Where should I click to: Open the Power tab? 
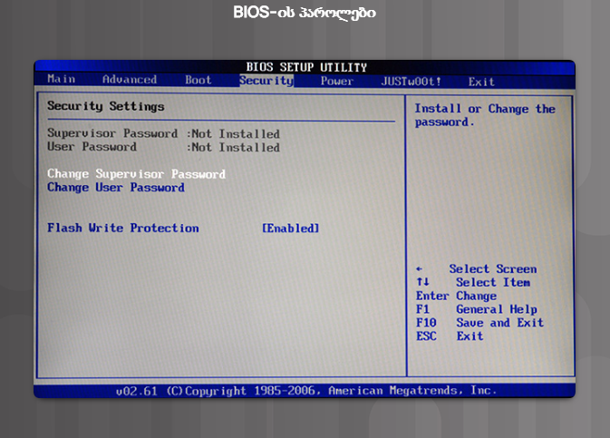(336, 82)
